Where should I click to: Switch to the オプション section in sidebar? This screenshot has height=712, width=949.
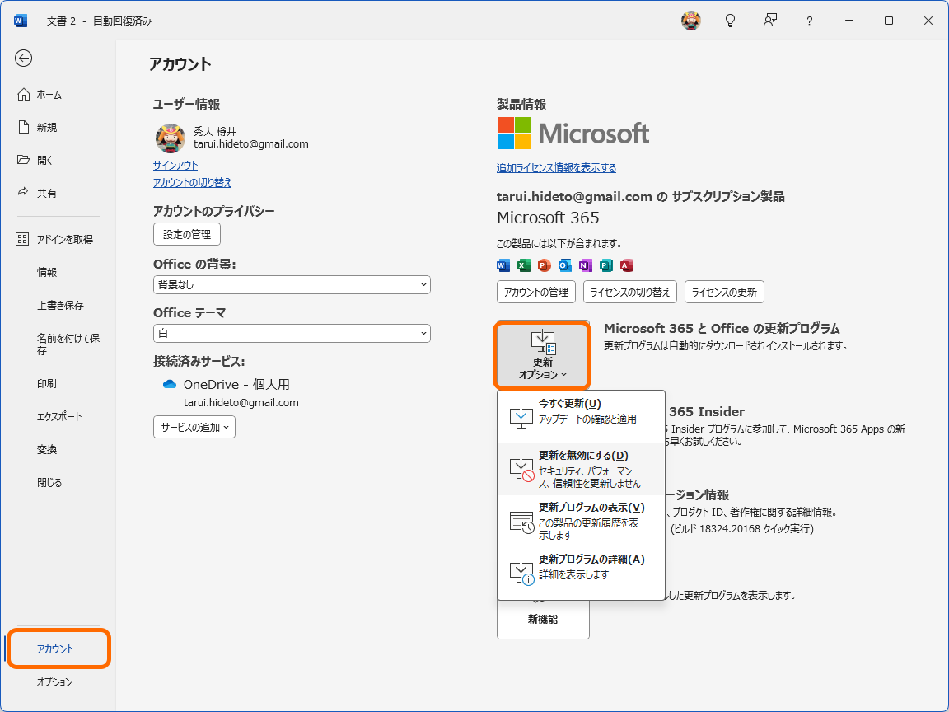point(56,682)
